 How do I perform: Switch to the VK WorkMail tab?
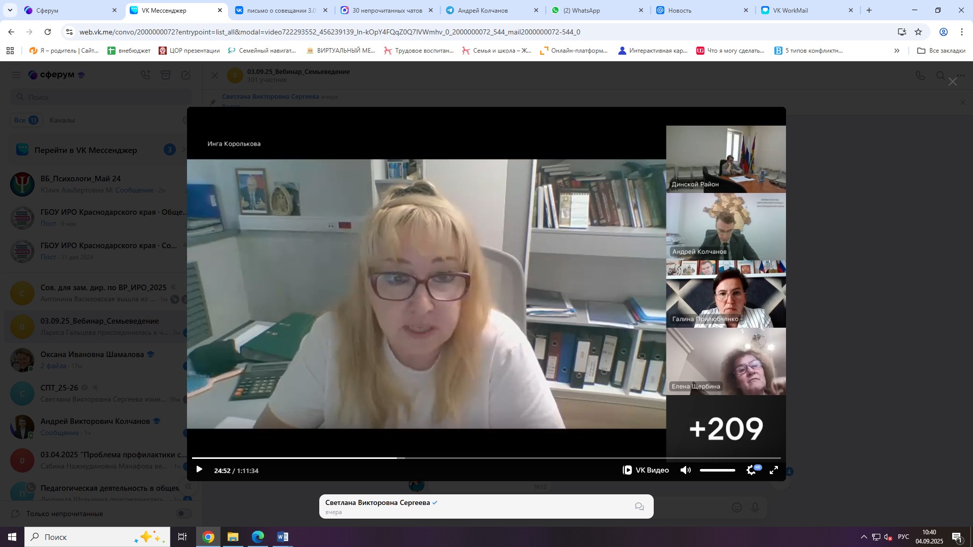tap(790, 10)
